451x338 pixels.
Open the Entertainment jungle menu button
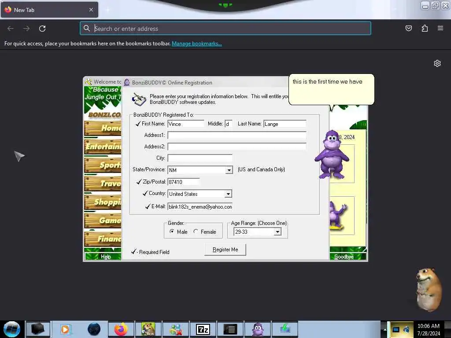103,147
